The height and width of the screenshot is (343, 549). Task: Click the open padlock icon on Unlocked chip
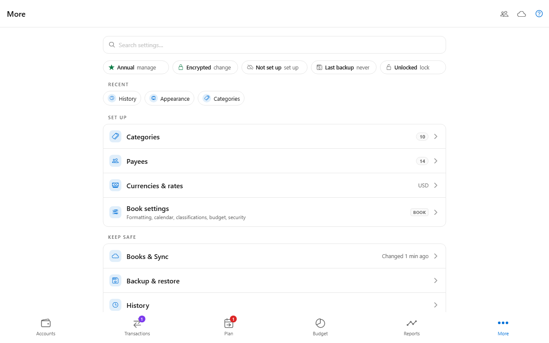pyautogui.click(x=389, y=67)
